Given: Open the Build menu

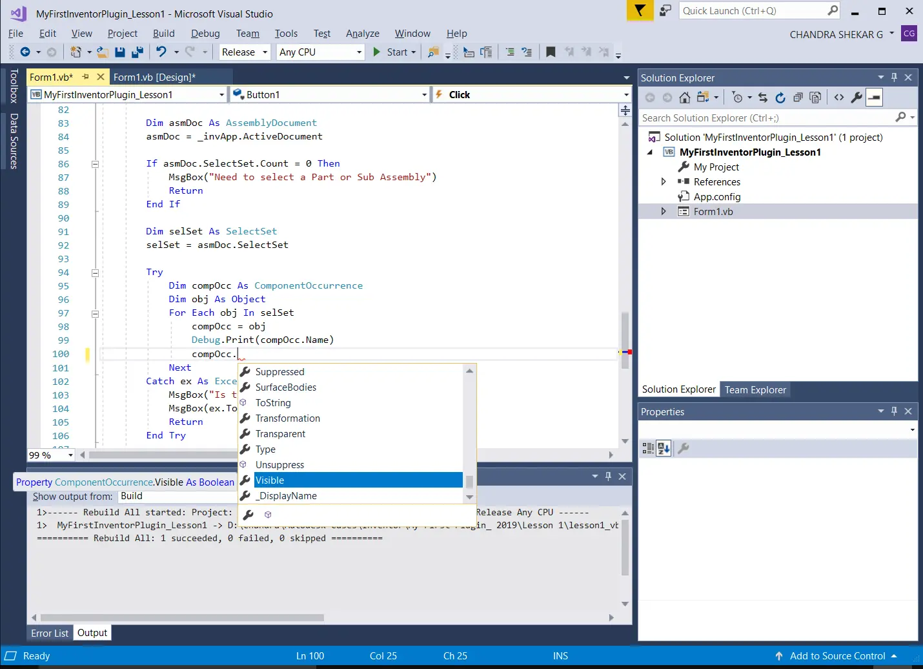Looking at the screenshot, I should click(x=164, y=34).
